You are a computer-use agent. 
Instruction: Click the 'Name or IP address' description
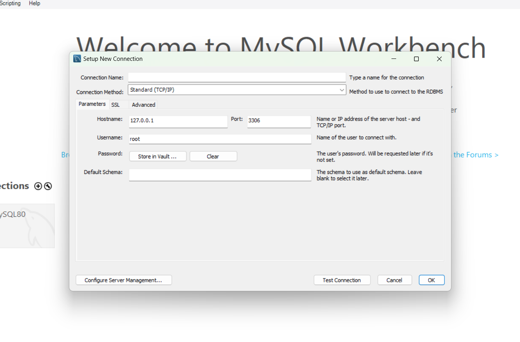368,122
